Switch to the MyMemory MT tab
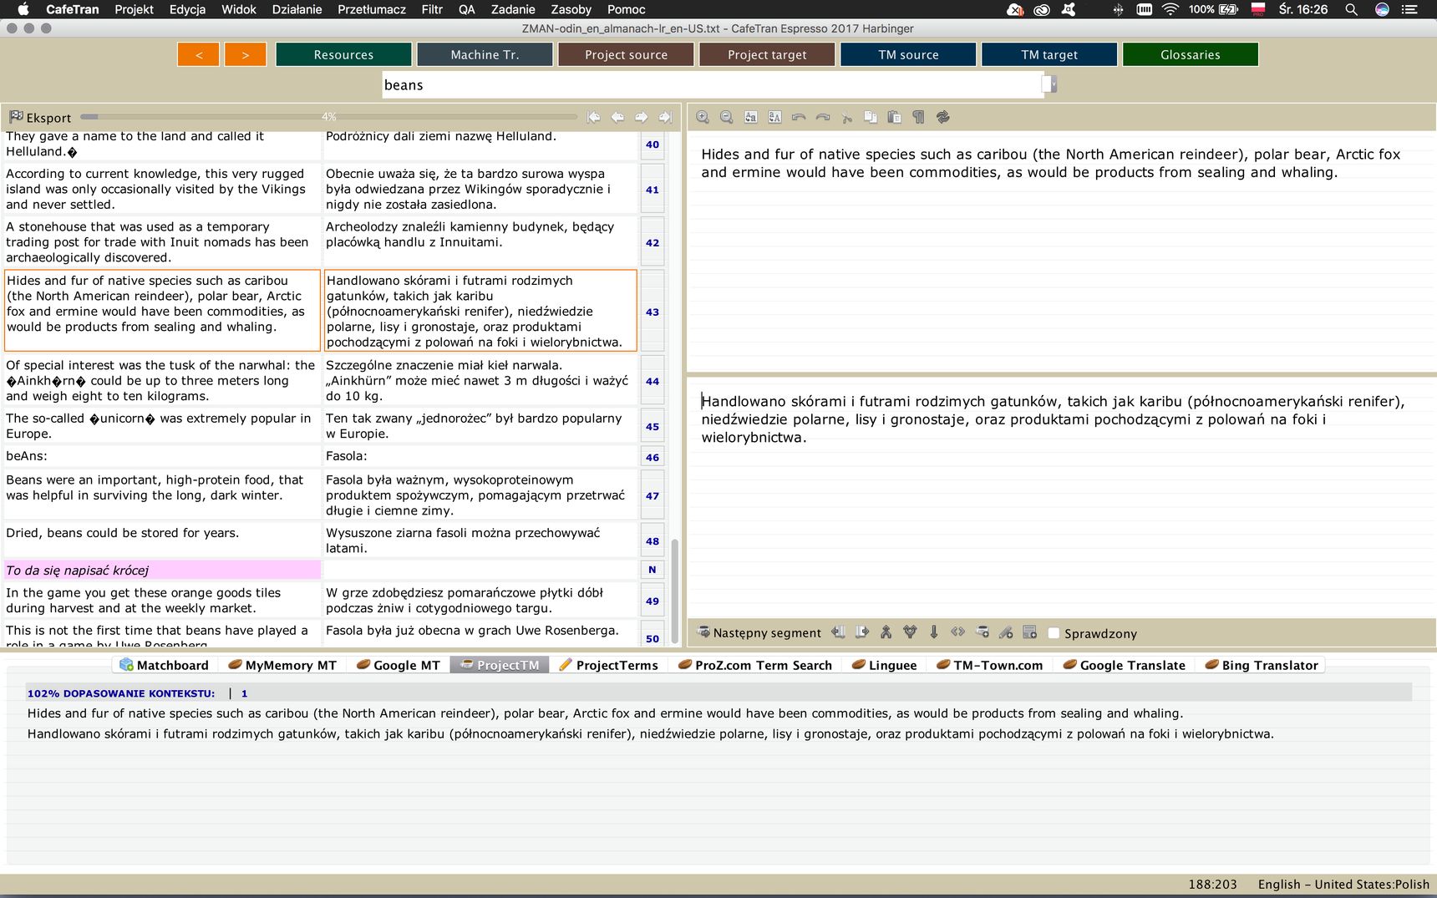Viewport: 1437px width, 898px height. (282, 665)
